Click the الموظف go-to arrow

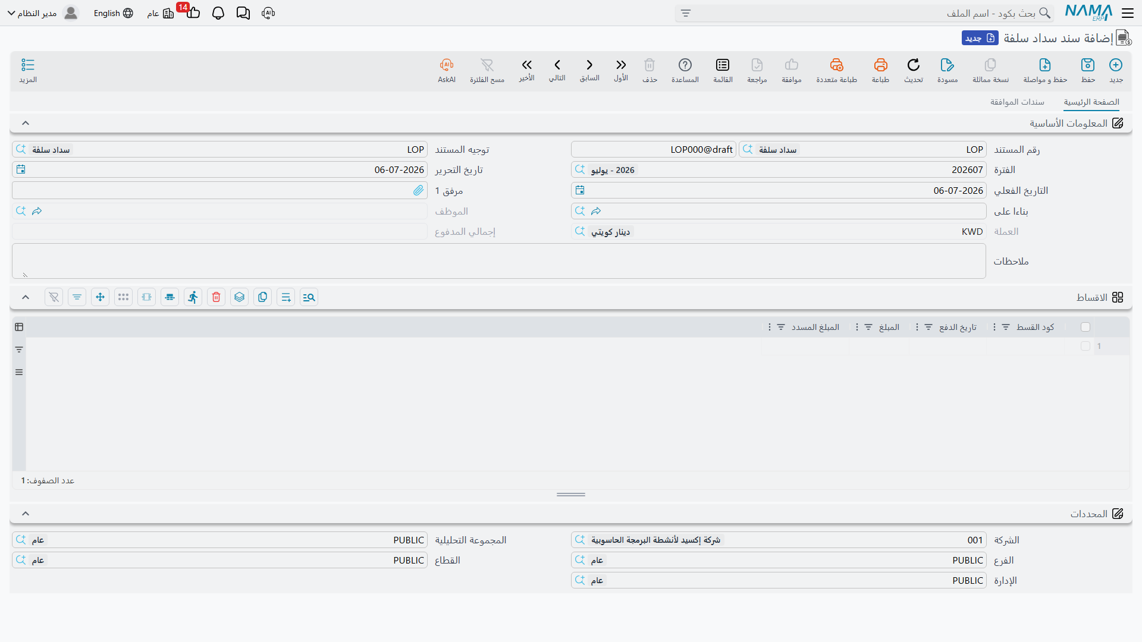point(37,211)
